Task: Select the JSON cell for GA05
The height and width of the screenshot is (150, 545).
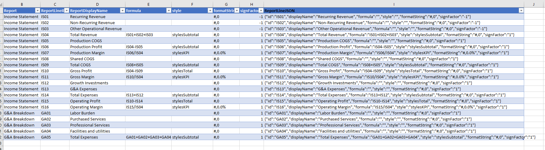Action: (394, 137)
